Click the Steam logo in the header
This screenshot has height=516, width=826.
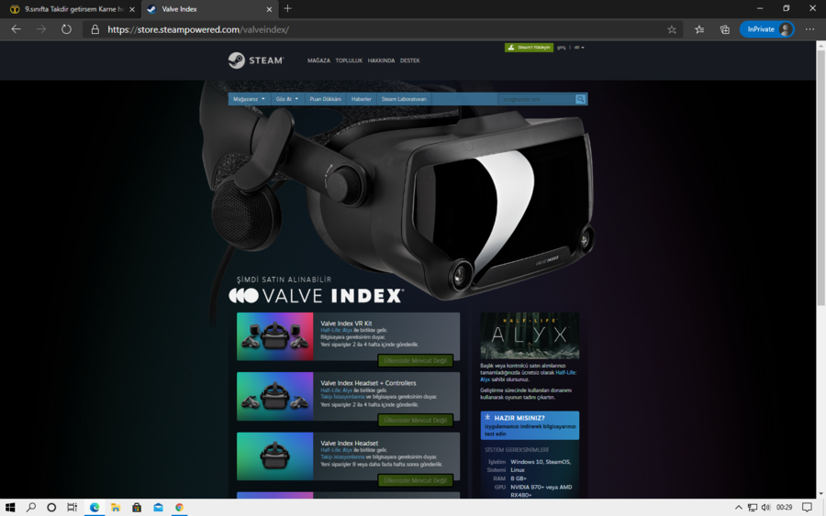coord(256,60)
